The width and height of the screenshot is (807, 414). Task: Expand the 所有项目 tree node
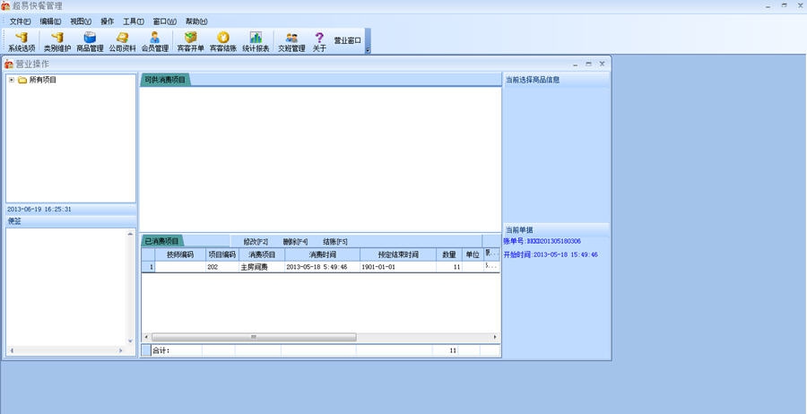12,80
